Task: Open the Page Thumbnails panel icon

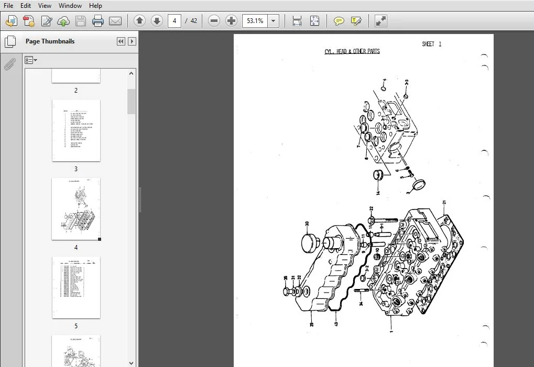Action: [x=10, y=41]
